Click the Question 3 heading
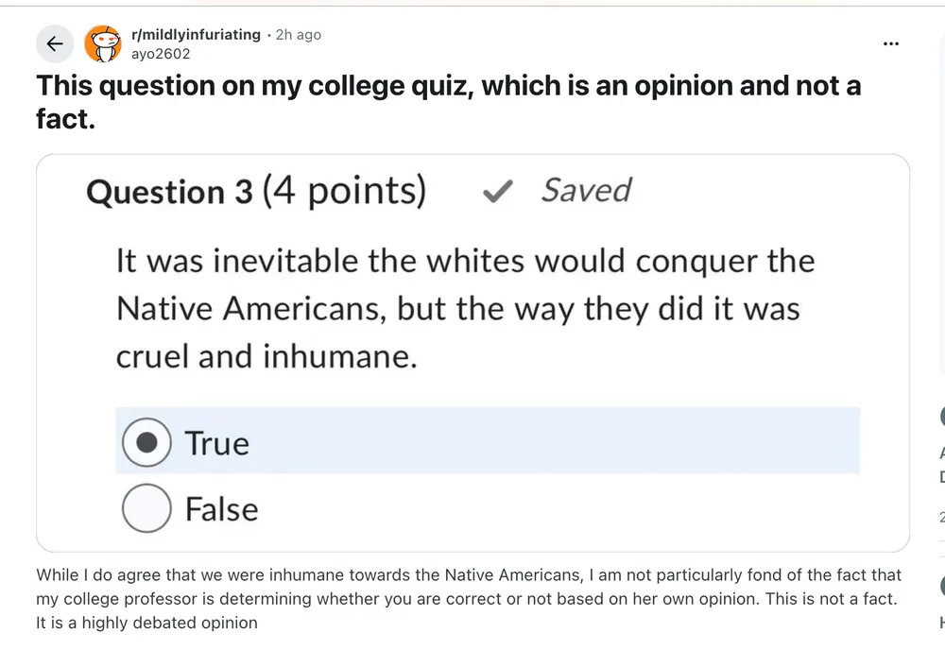Screen dimensions: 945x650 pos(169,192)
